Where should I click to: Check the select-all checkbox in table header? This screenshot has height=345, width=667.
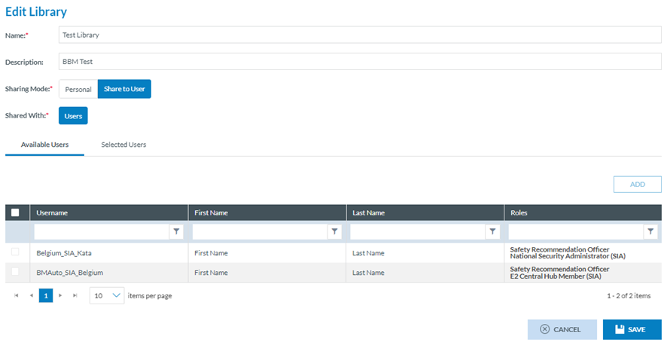[15, 213]
